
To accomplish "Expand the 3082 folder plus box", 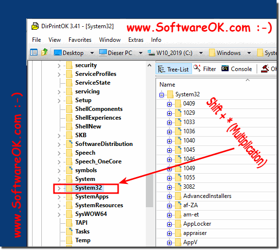I will (x=169, y=187).
